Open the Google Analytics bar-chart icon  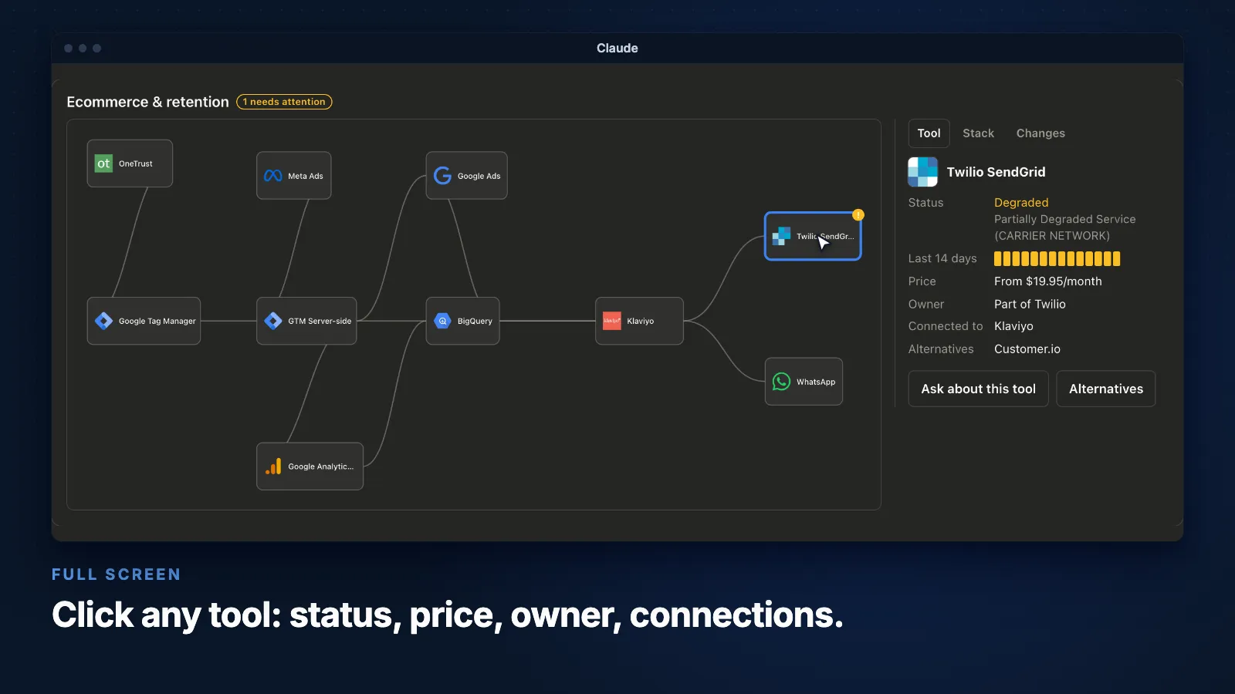(273, 467)
